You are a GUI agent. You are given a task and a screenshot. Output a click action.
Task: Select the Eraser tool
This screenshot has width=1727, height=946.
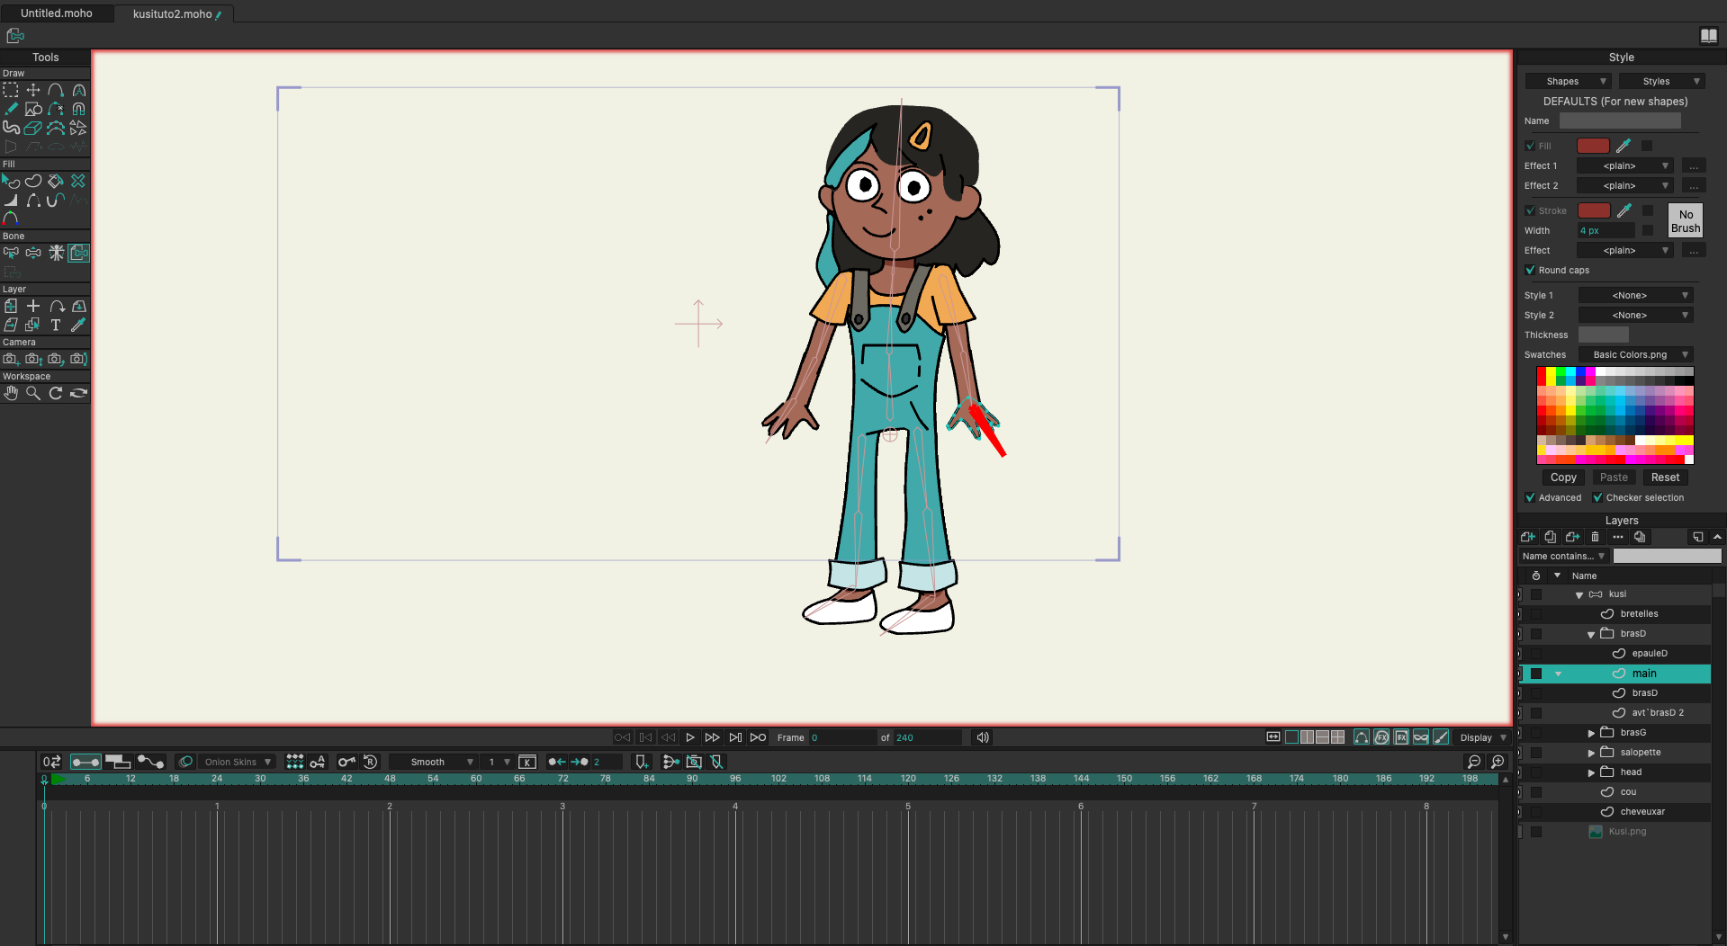point(33,128)
